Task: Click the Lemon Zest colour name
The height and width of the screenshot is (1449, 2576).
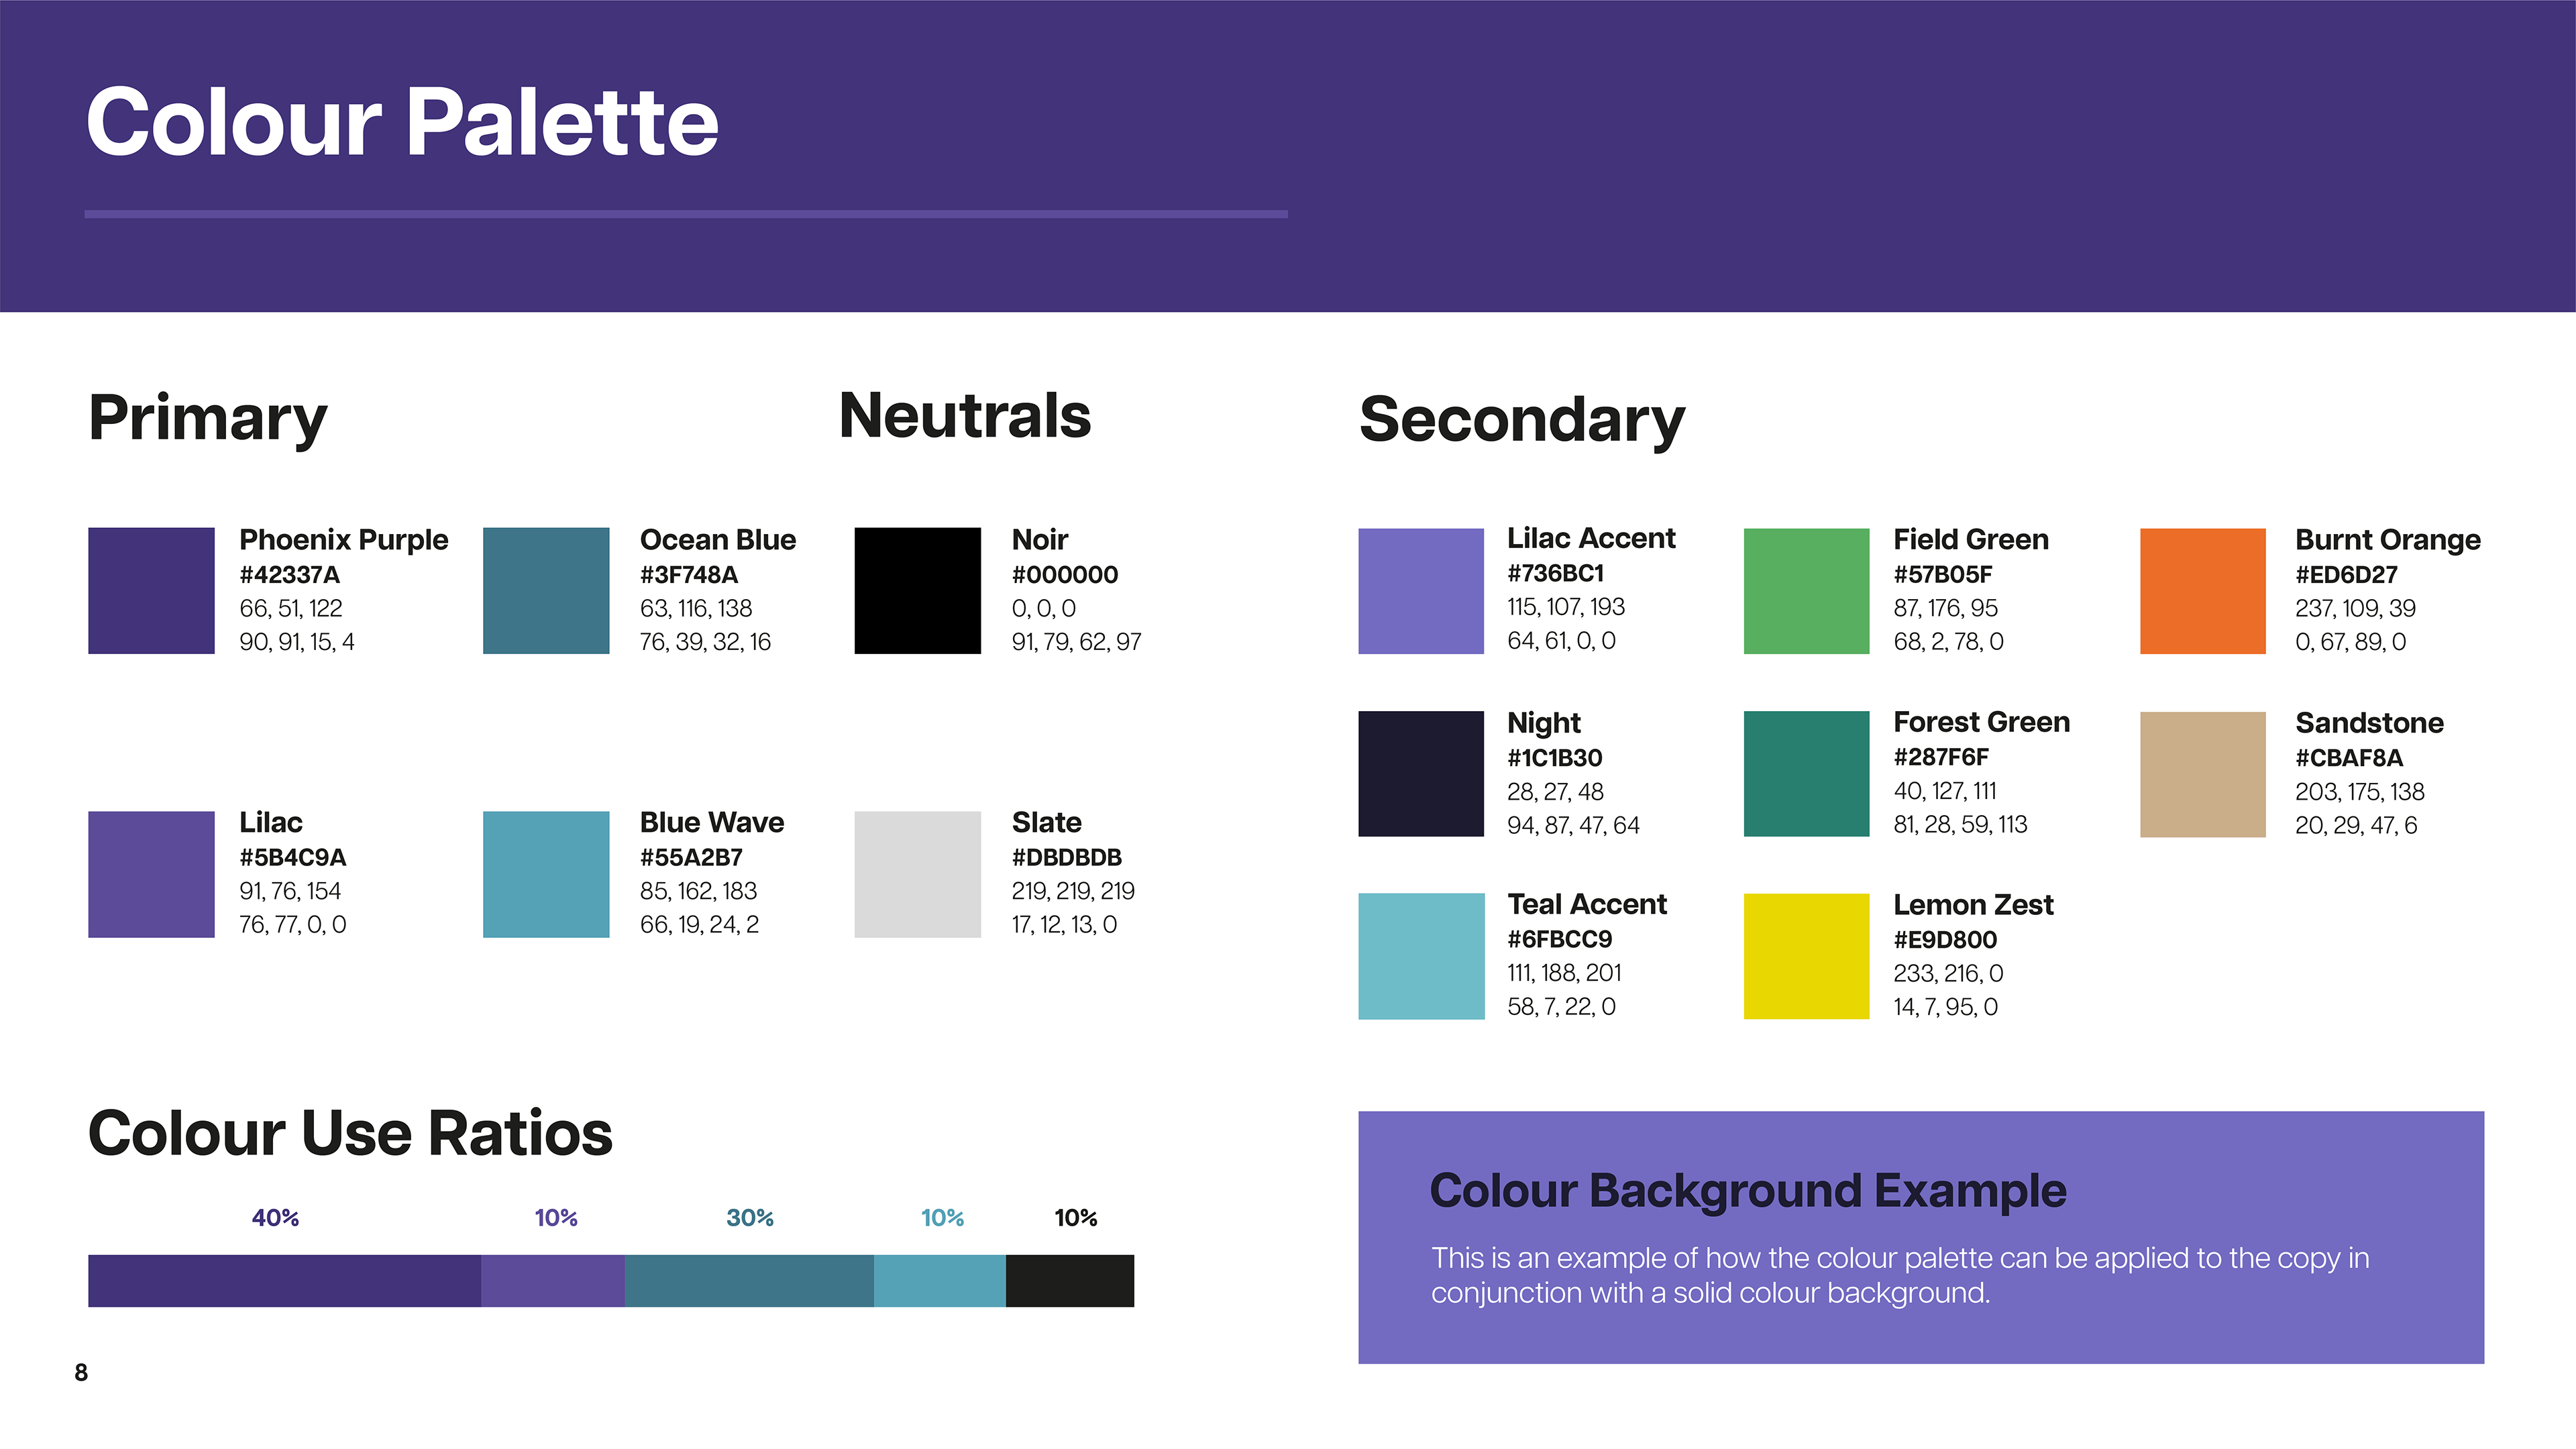Action: (x=1974, y=905)
